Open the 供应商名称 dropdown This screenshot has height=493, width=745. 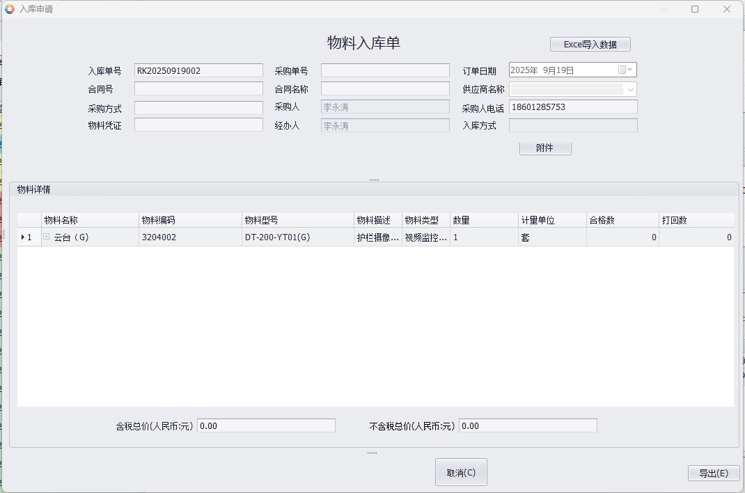point(630,89)
